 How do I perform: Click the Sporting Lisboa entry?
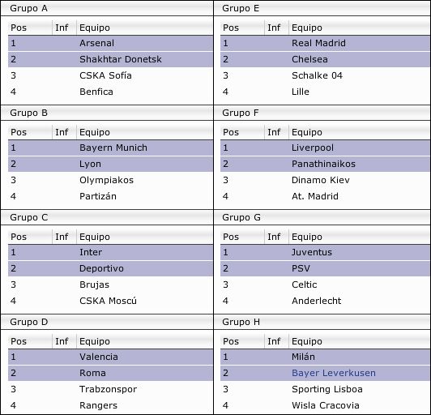click(x=325, y=389)
